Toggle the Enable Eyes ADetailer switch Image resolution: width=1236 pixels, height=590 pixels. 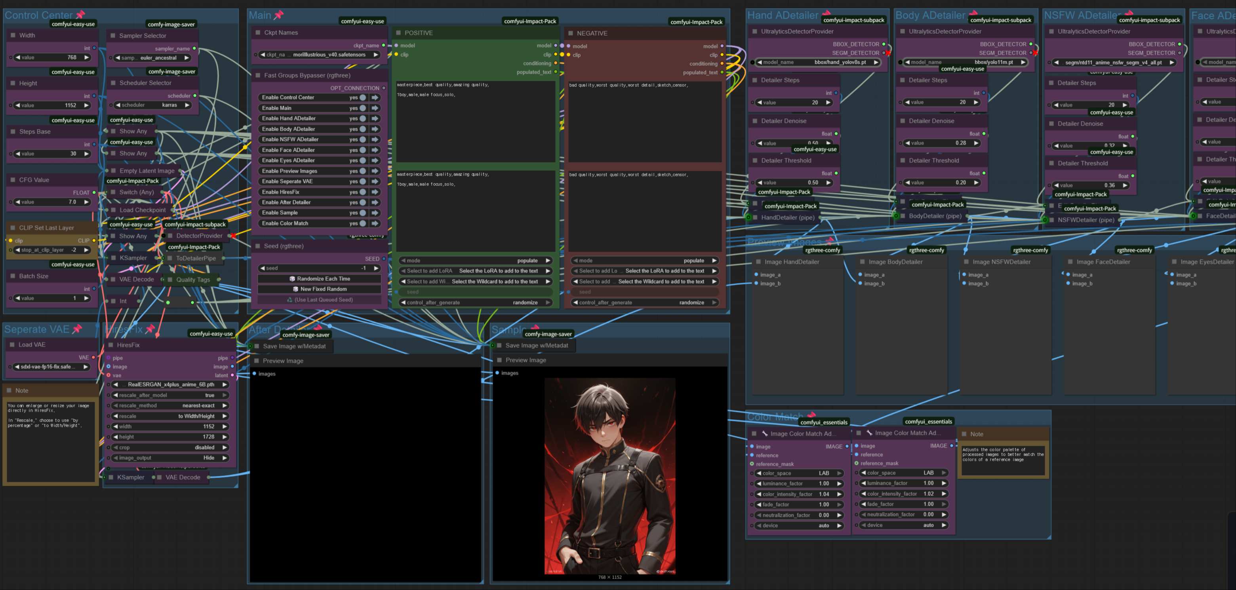(363, 160)
